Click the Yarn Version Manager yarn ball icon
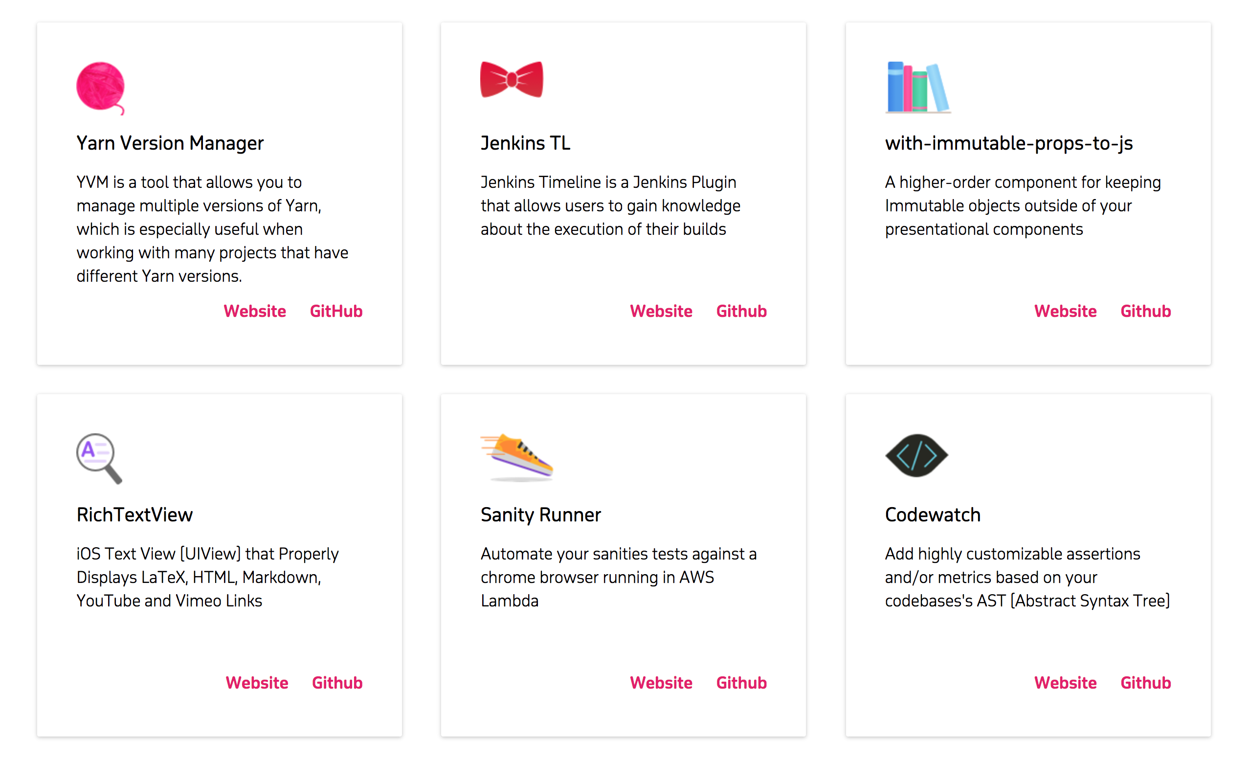The width and height of the screenshot is (1249, 759). tap(100, 87)
